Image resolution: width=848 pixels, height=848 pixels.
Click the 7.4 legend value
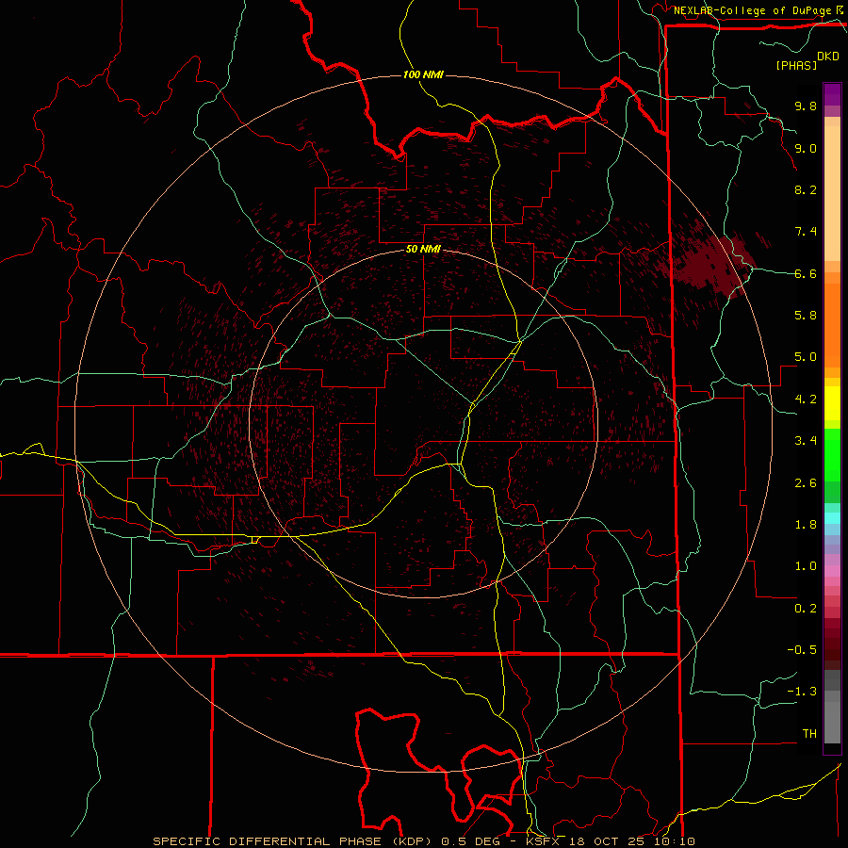pos(806,232)
